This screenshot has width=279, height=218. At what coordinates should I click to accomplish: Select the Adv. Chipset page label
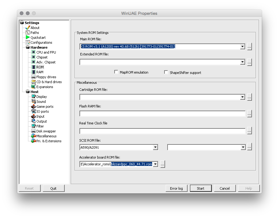(46, 62)
